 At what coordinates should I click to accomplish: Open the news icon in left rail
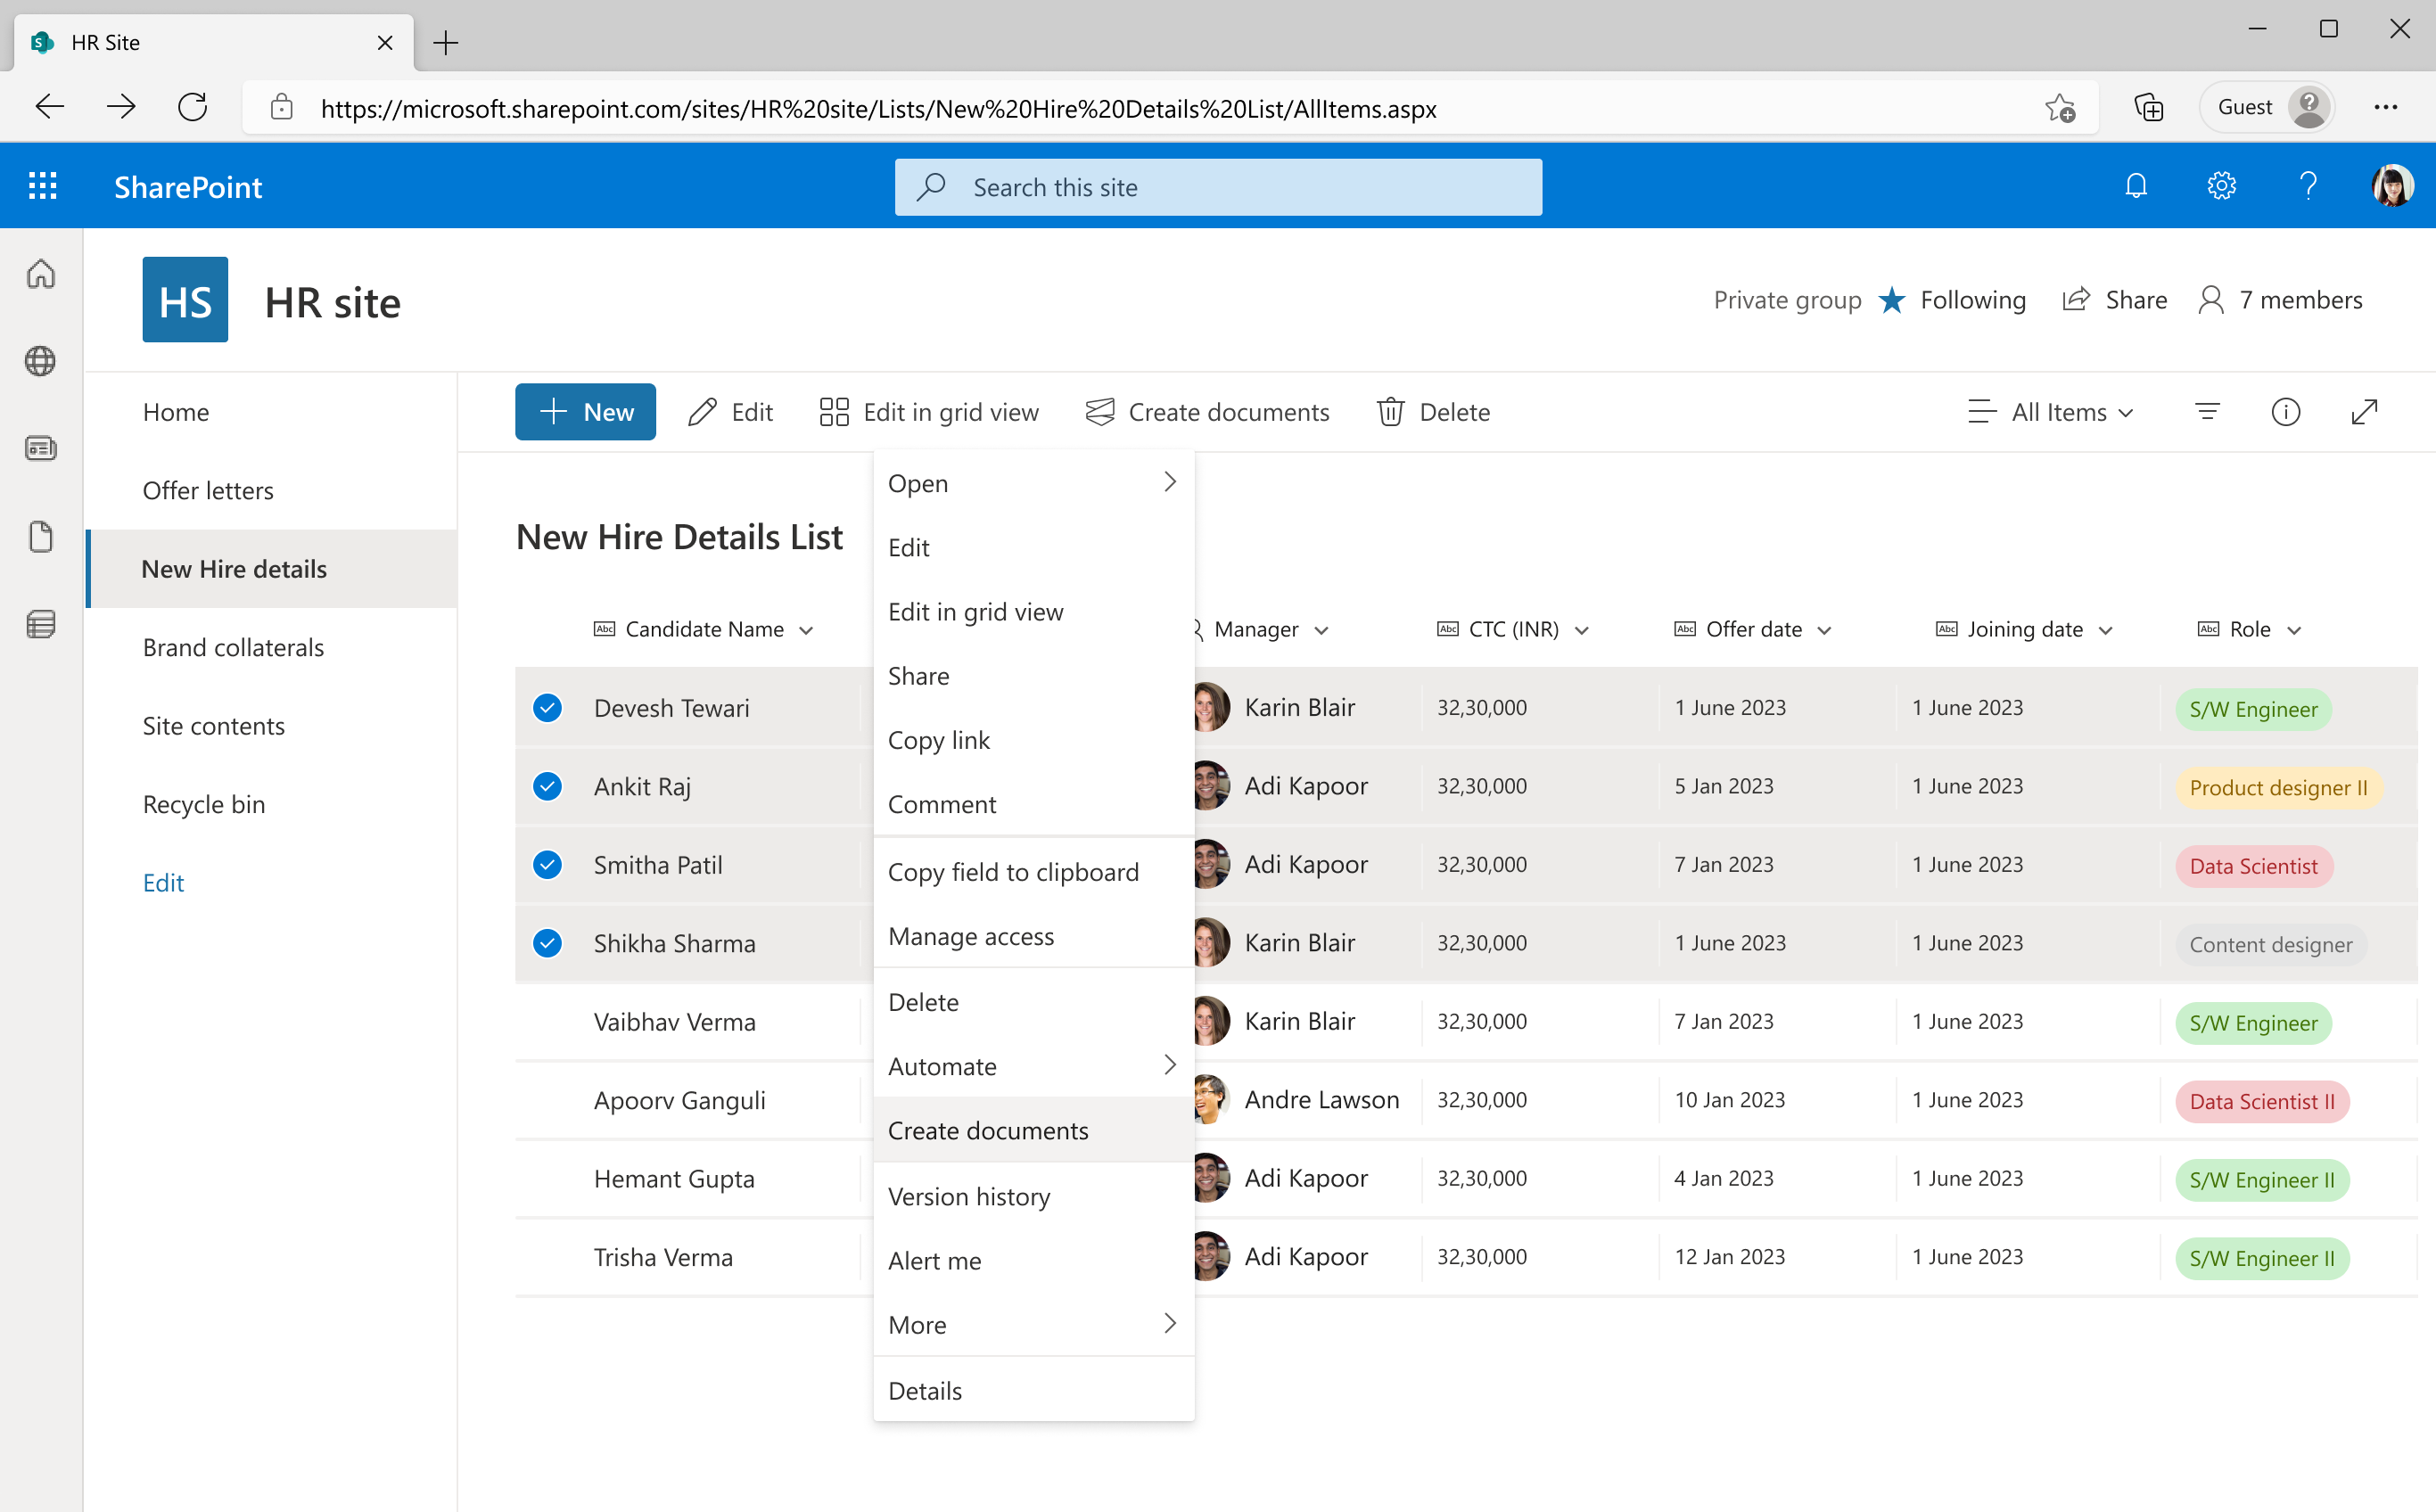click(41, 449)
